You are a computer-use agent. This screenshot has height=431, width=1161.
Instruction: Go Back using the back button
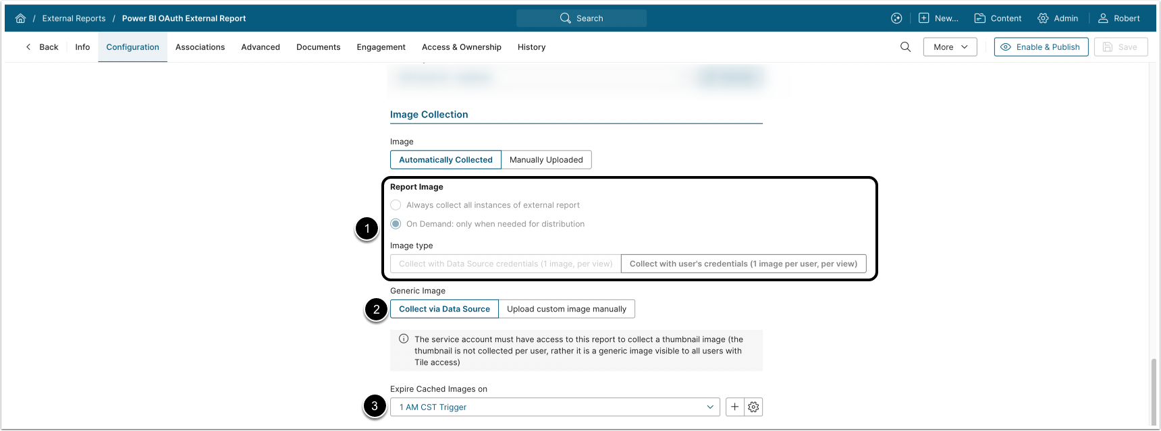click(x=42, y=47)
